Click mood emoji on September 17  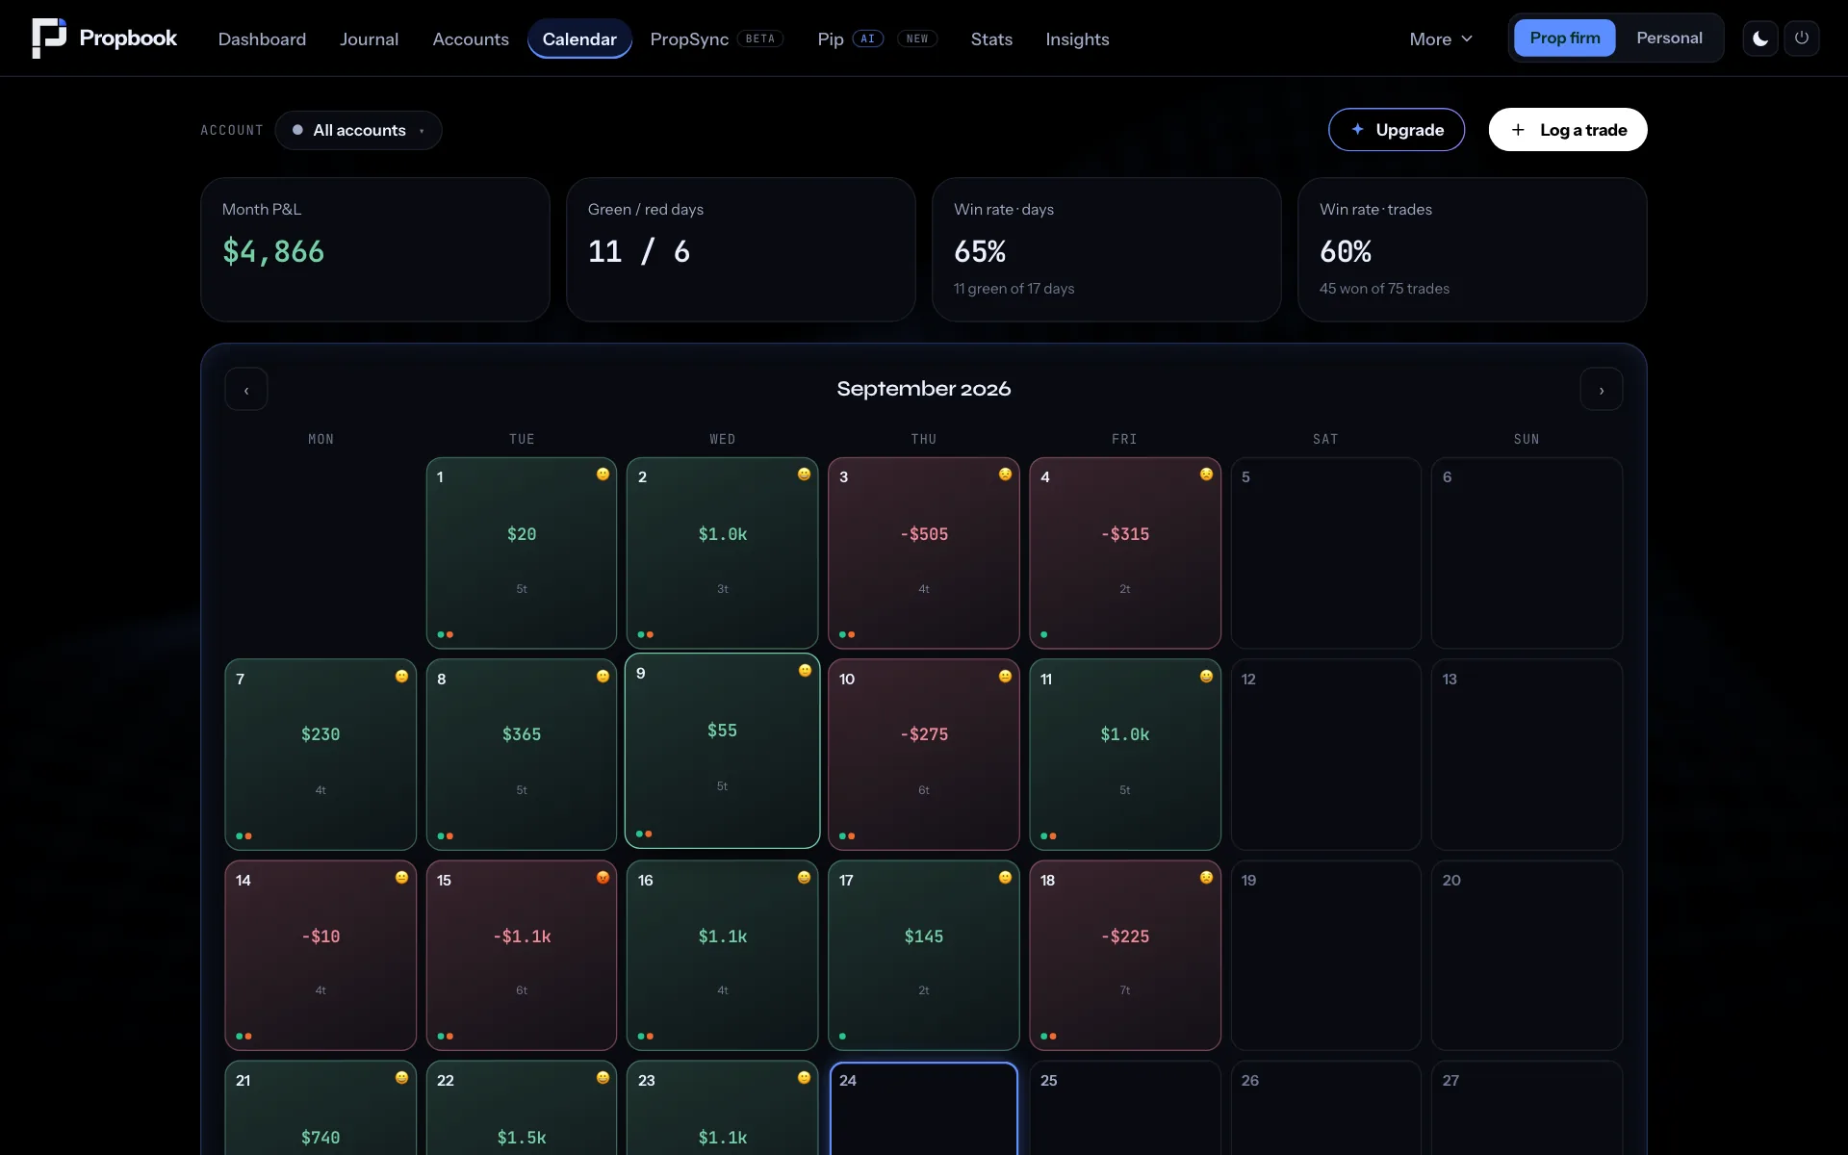tap(1005, 878)
